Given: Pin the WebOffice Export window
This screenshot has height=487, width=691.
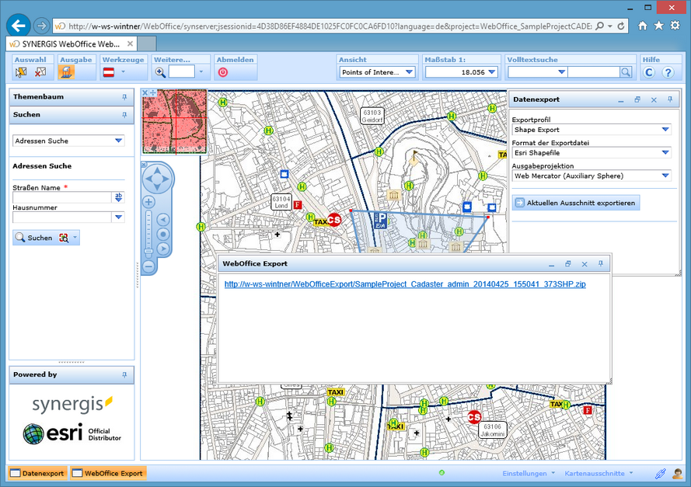Looking at the screenshot, I should (600, 264).
